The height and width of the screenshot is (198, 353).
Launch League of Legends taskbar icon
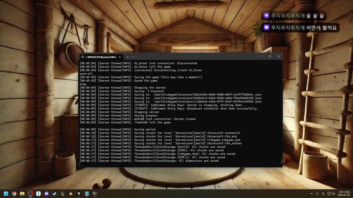click(63, 194)
